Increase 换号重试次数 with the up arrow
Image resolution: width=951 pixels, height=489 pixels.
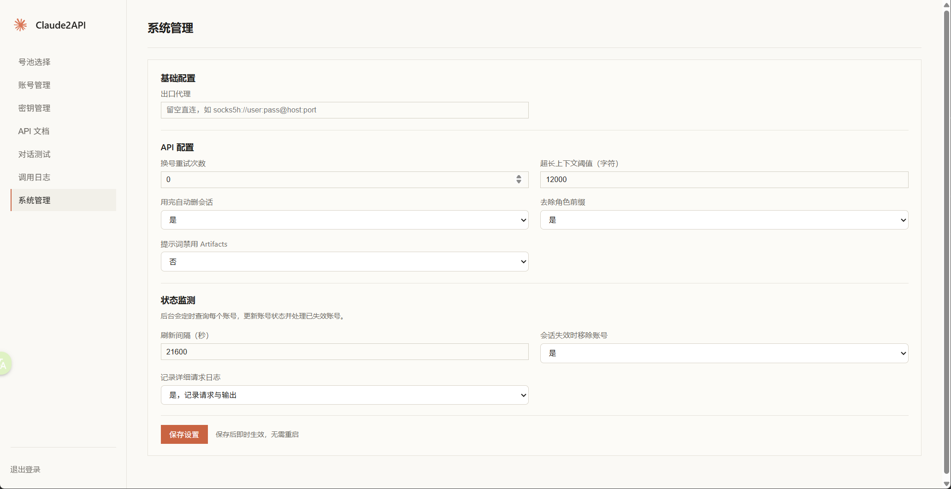click(x=519, y=177)
